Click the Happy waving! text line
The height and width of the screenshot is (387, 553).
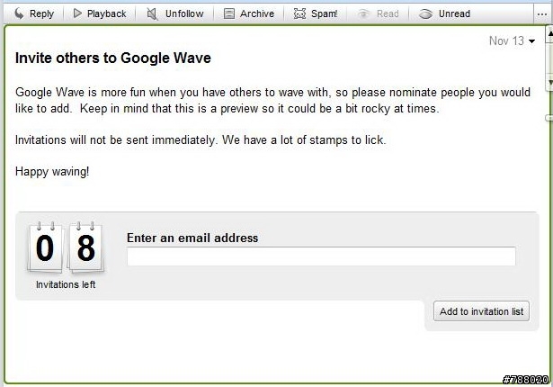coord(52,172)
